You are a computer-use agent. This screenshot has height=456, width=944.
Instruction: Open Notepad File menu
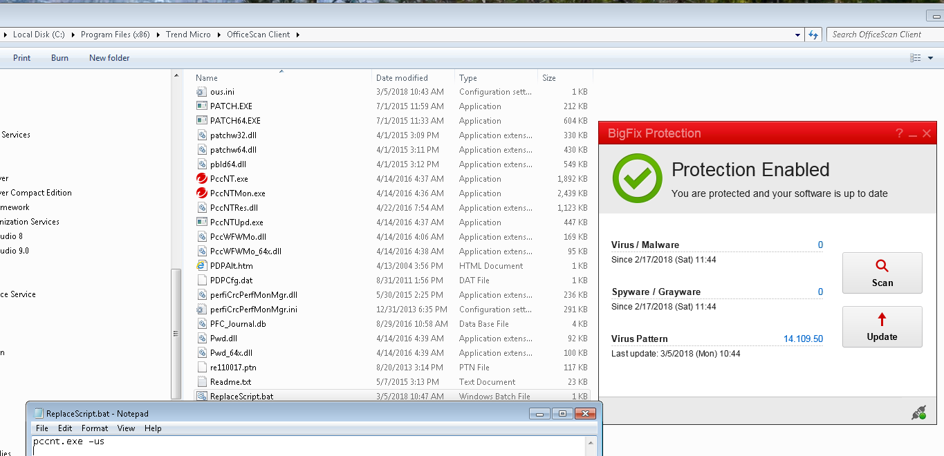pos(42,428)
